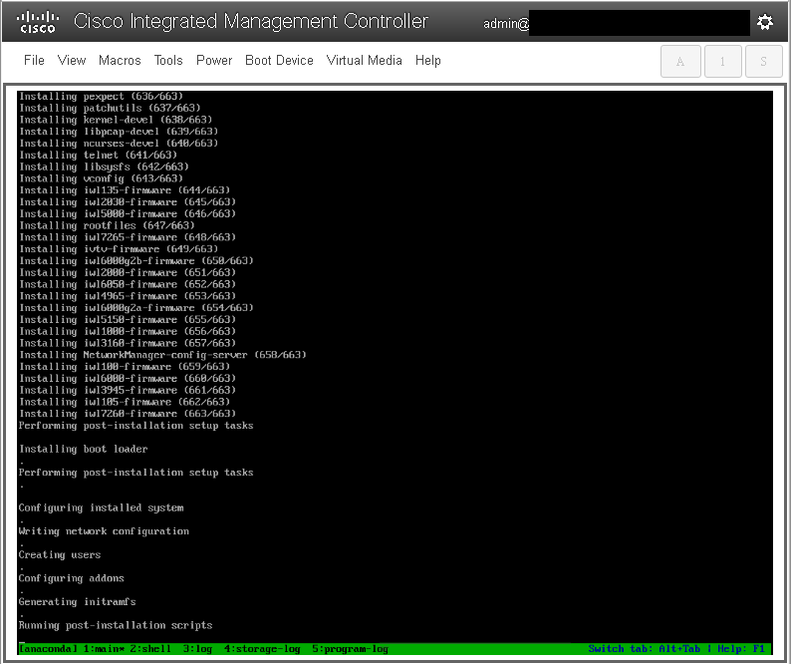
Task: Click 'Installing rootfiles (647/663)' line
Action: click(107, 225)
